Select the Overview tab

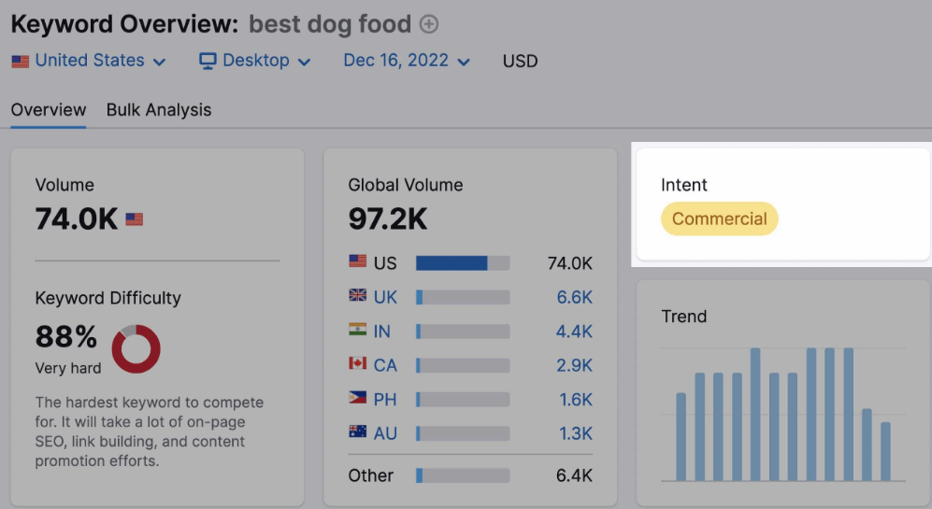(x=49, y=110)
